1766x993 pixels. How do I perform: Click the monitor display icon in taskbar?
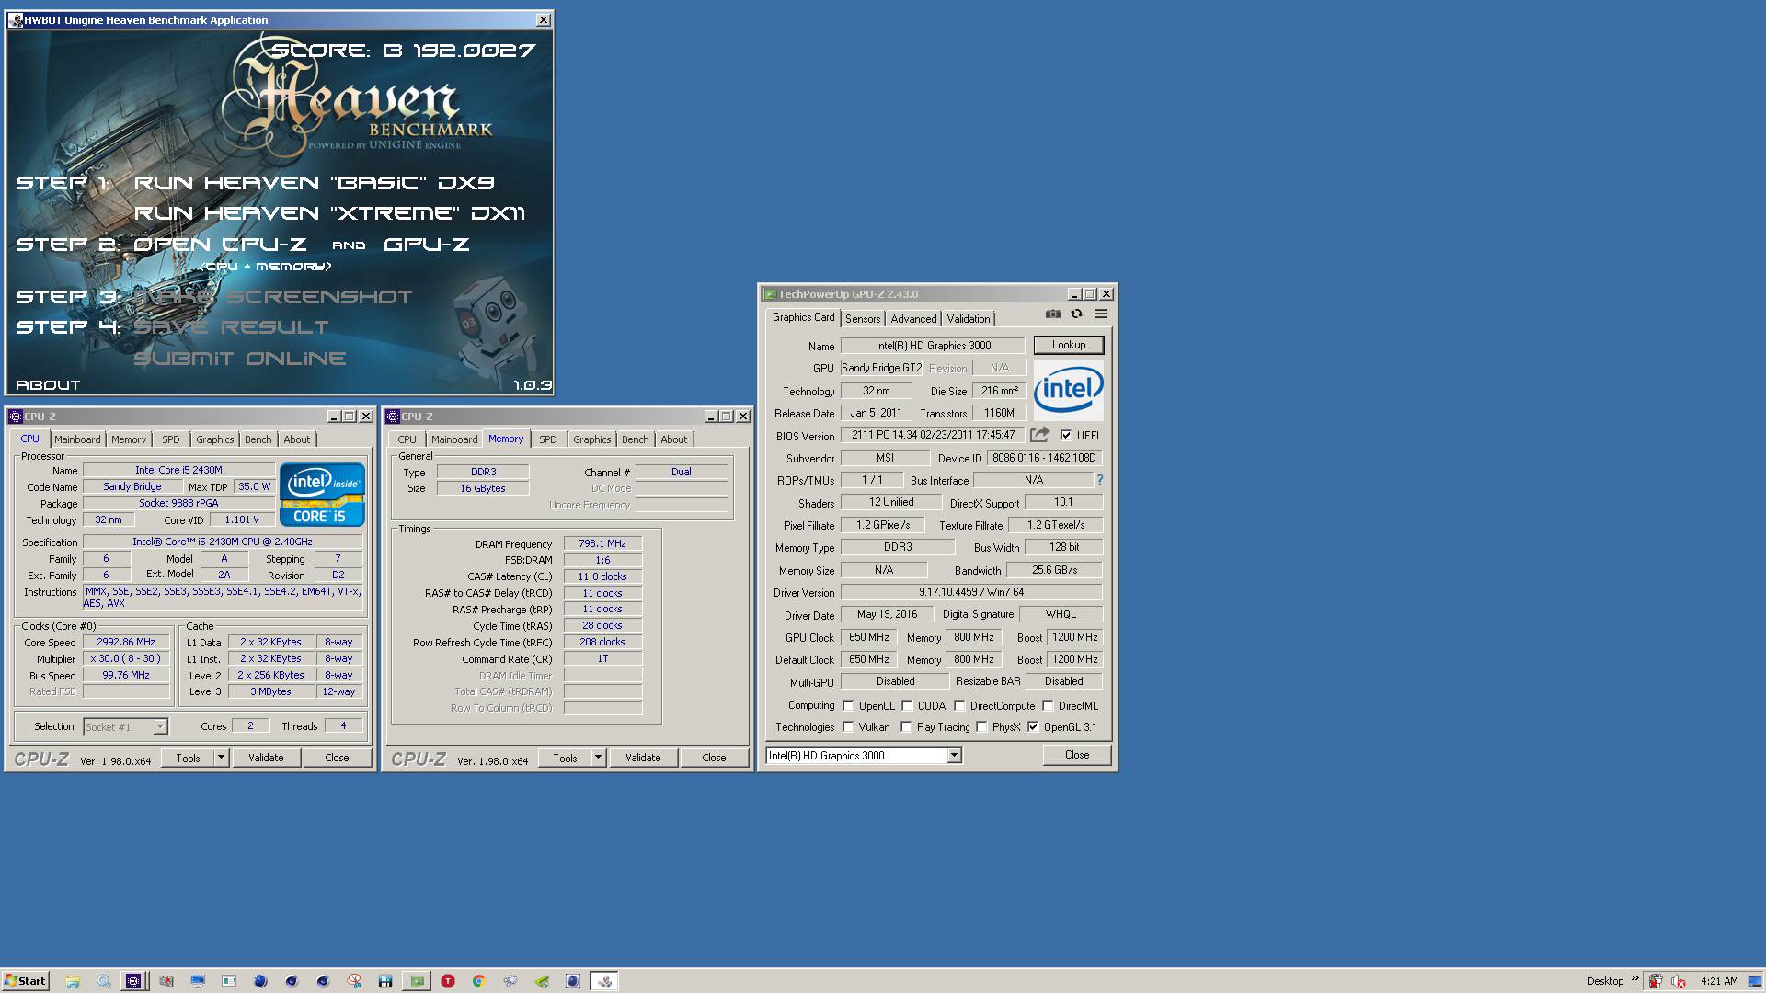coord(198,981)
